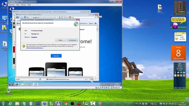Open the Google Inc publisher link
The height and width of the screenshot is (106, 189).
(34, 37)
